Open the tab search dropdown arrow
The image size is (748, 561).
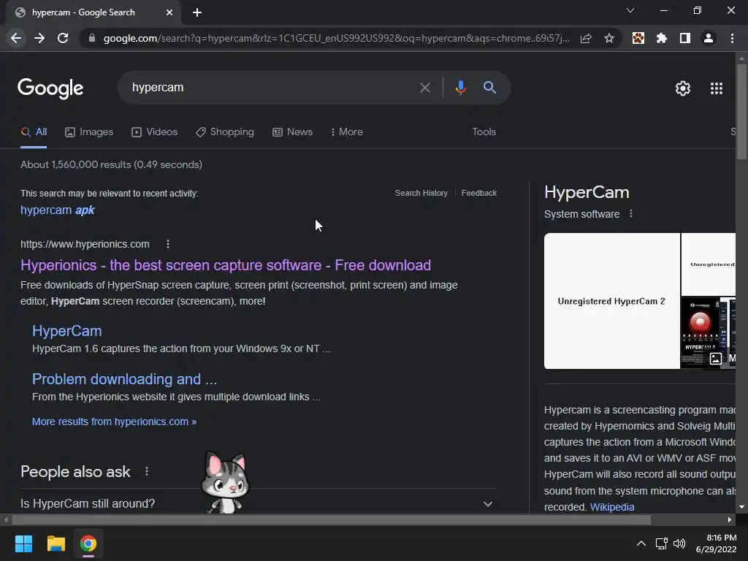tap(630, 10)
